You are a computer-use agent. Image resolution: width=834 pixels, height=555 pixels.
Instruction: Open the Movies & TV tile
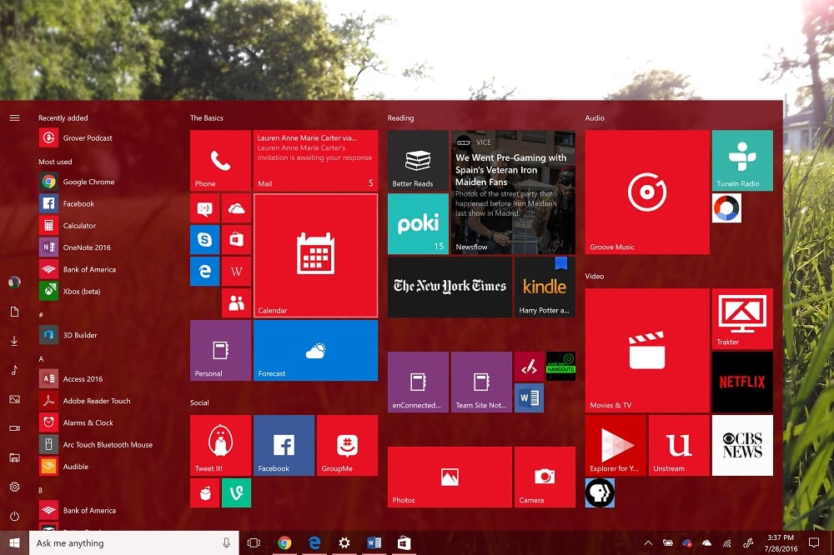pyautogui.click(x=647, y=350)
